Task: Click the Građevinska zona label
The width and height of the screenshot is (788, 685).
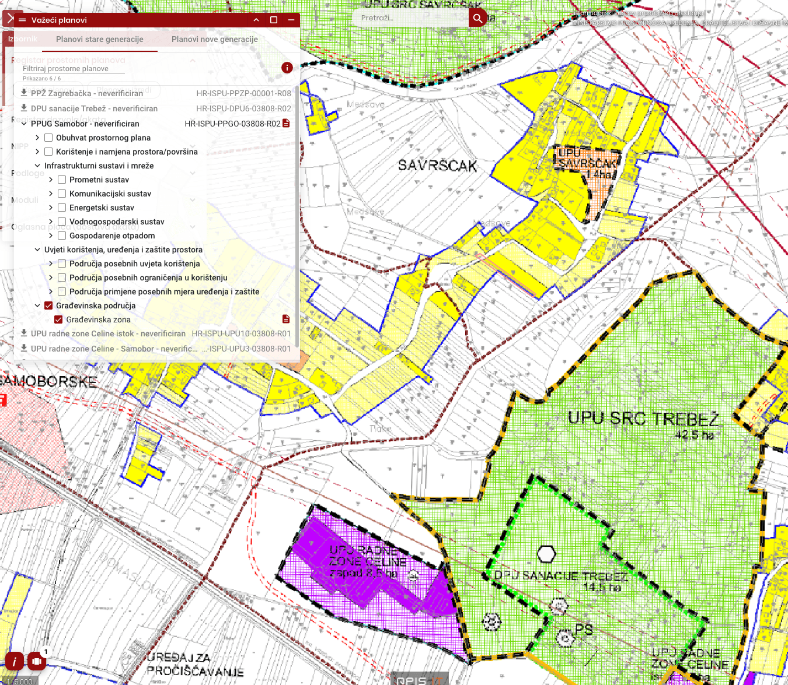Action: point(98,319)
